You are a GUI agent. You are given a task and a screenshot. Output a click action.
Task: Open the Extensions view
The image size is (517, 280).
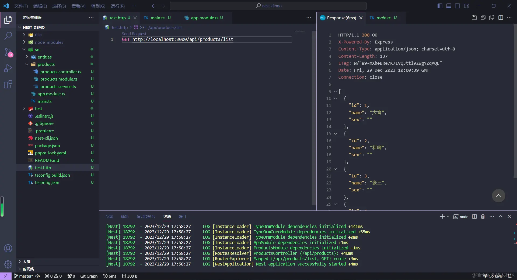pos(8,85)
